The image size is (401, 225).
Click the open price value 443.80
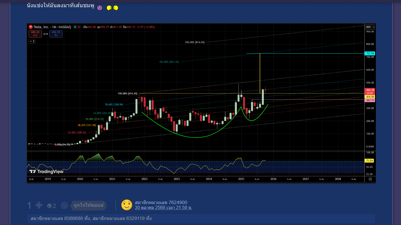pyautogui.click(x=92, y=27)
